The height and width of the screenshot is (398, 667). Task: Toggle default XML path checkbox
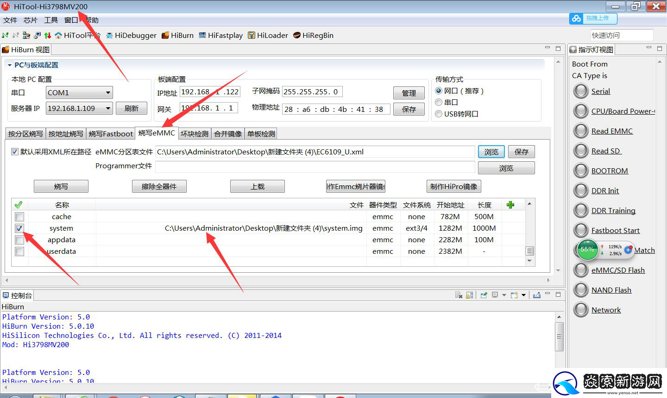click(15, 152)
